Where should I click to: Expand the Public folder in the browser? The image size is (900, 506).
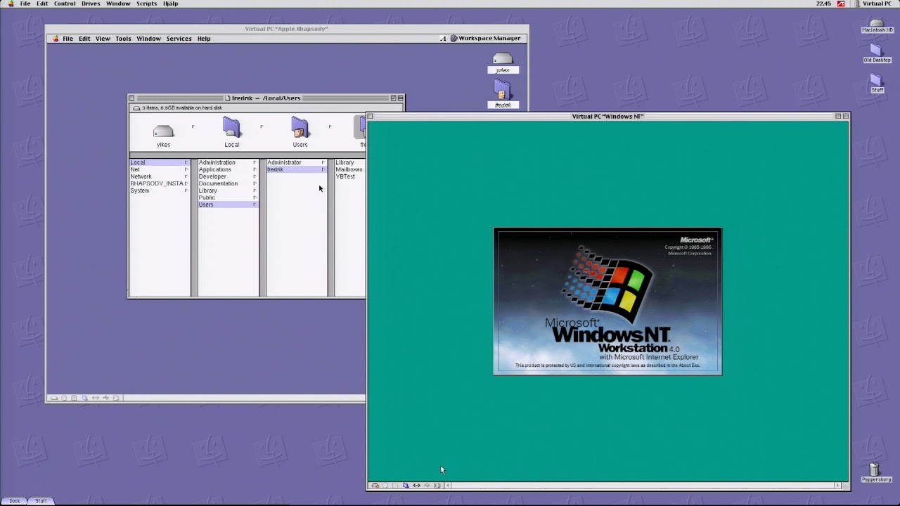point(255,197)
